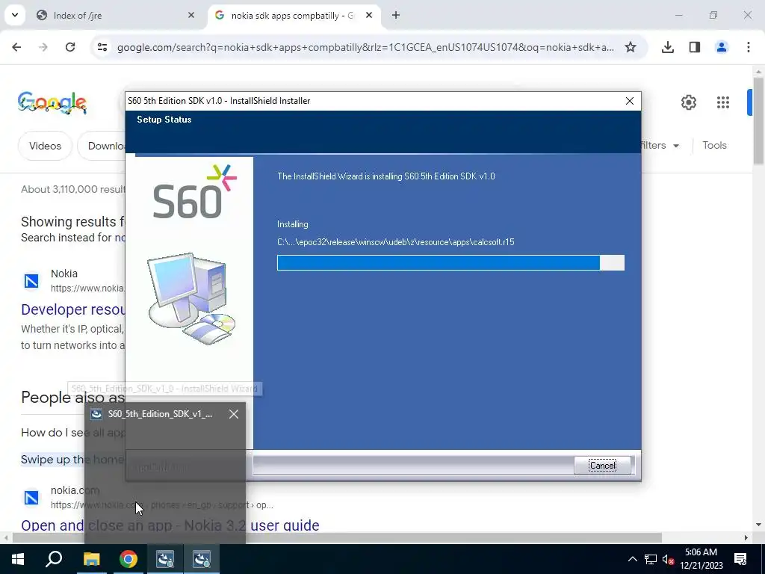Expand the All filters dropdown

coord(660,146)
